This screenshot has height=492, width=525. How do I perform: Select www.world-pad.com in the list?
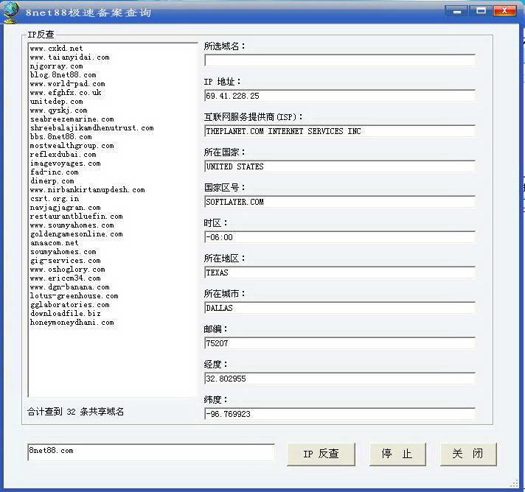[67, 84]
